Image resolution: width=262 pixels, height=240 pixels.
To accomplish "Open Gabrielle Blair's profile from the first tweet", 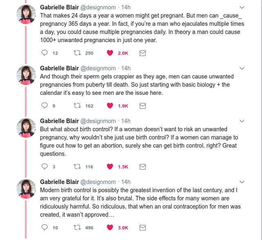I will click(x=59, y=7).
